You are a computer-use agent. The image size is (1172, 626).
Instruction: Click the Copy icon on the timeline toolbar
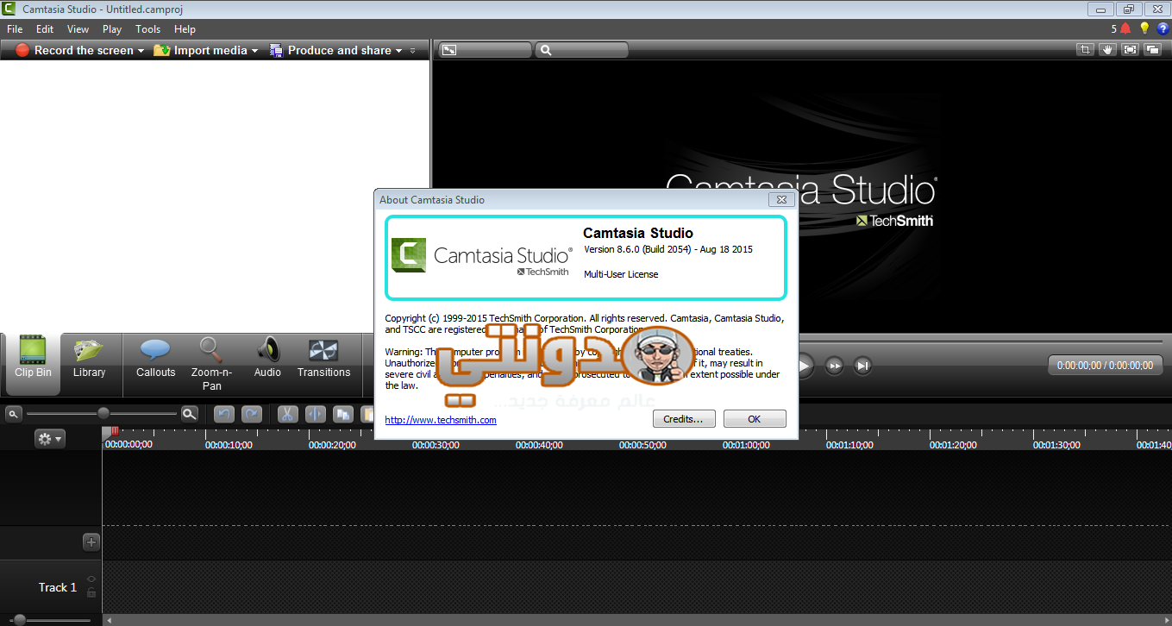(x=342, y=414)
